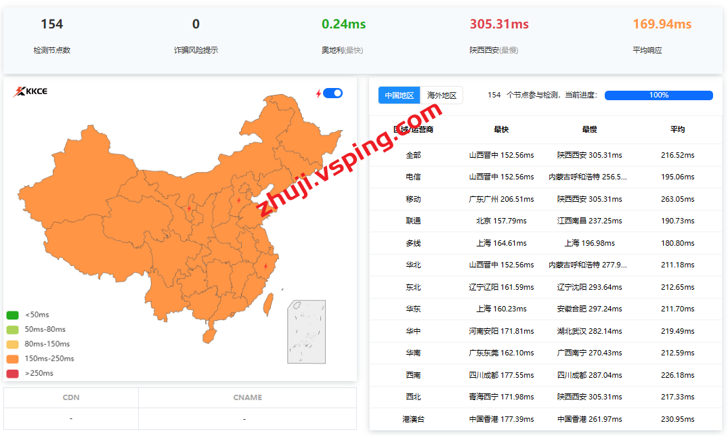
Task: Click the 平均 column header
Action: coord(677,129)
